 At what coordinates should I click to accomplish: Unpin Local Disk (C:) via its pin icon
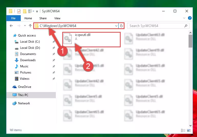[54, 42]
